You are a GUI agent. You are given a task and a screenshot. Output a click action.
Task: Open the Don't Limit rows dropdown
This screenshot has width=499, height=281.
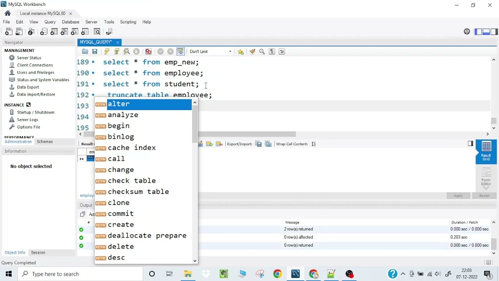(x=210, y=52)
